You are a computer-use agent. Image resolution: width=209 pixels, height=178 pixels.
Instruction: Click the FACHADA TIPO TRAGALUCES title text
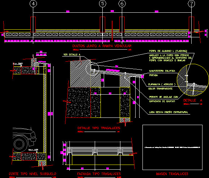click(99, 174)
